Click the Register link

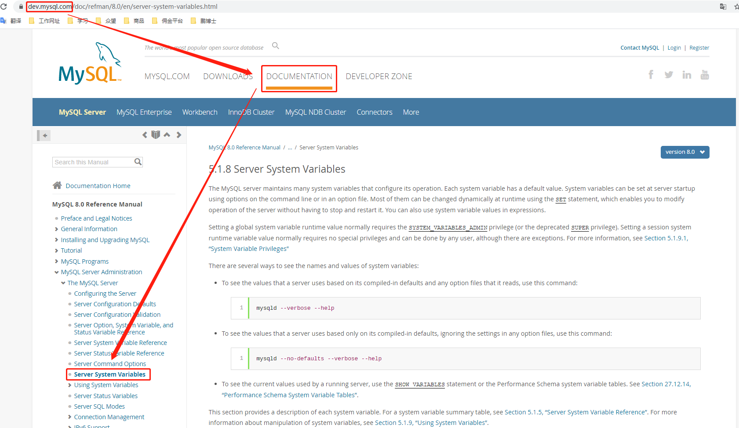(x=699, y=48)
